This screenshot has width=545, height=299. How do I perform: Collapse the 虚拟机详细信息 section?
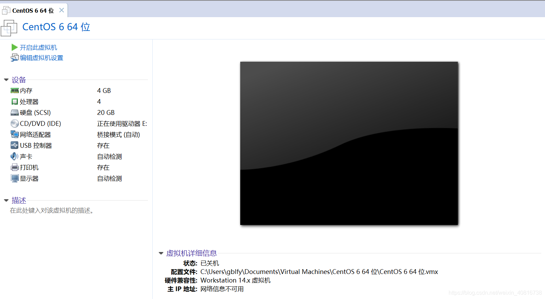161,253
